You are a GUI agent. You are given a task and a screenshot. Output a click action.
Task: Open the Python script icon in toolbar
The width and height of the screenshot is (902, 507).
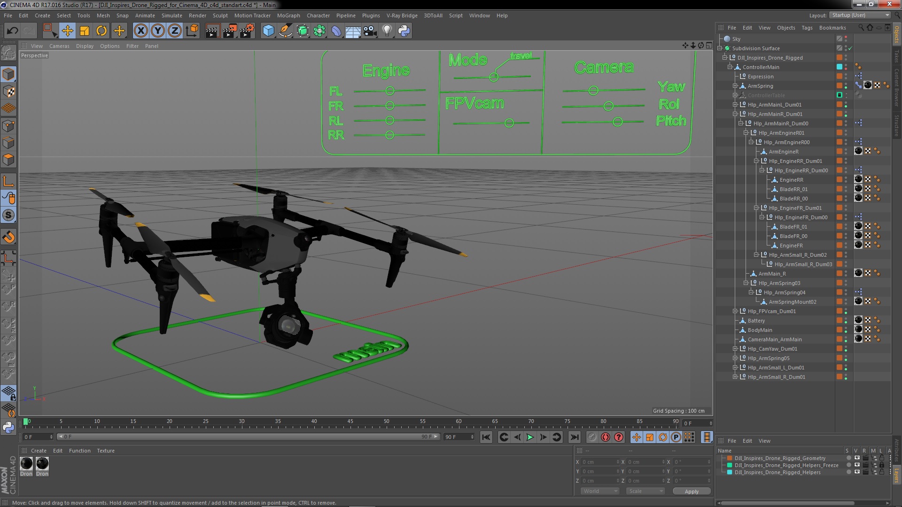pos(404,31)
